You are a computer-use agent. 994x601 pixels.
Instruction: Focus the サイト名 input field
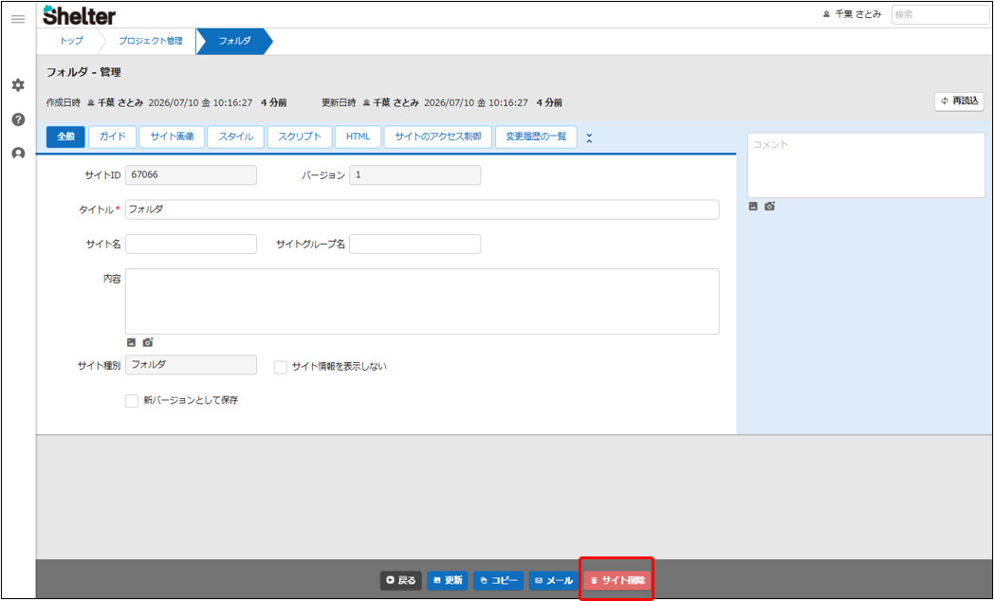pyautogui.click(x=191, y=244)
